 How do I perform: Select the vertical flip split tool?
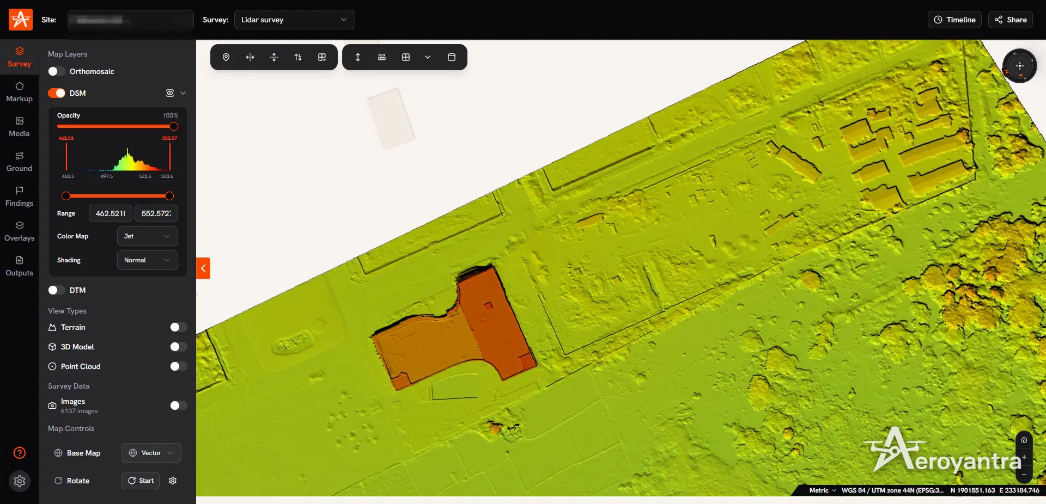pos(274,57)
